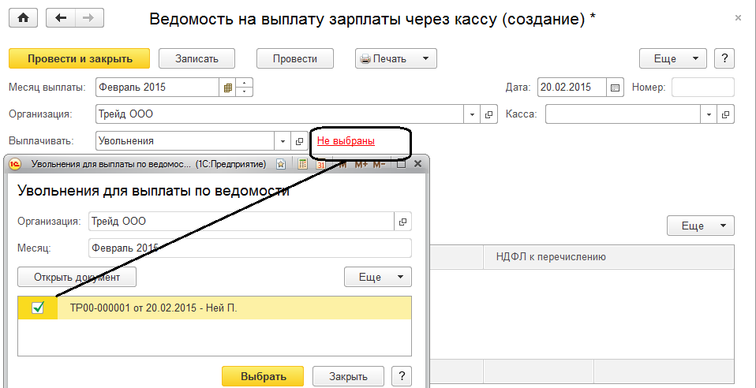Close the Увольнения dialog window
Image resolution: width=756 pixels, height=388 pixels.
pos(418,164)
